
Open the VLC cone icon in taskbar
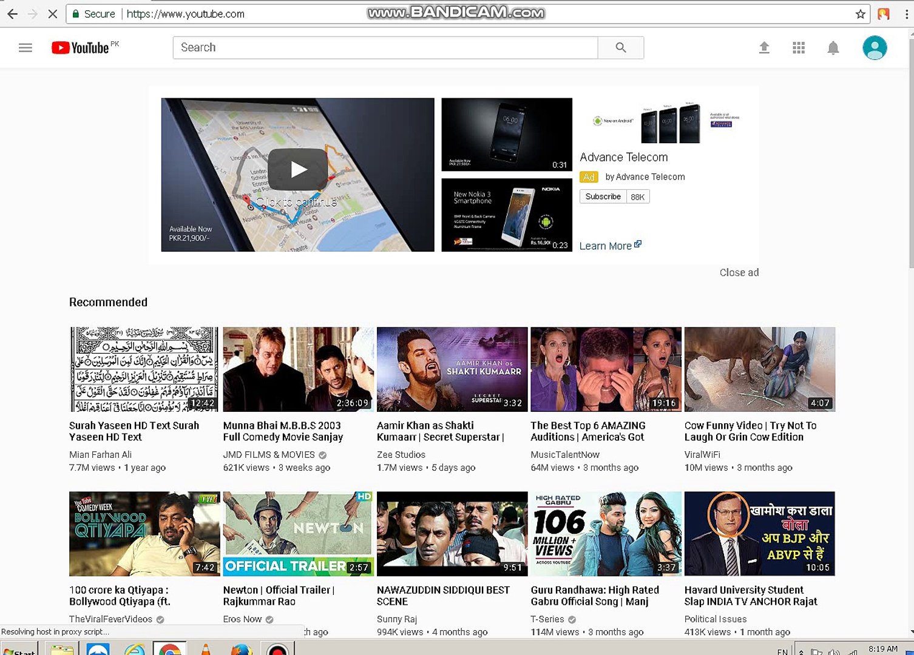(206, 649)
